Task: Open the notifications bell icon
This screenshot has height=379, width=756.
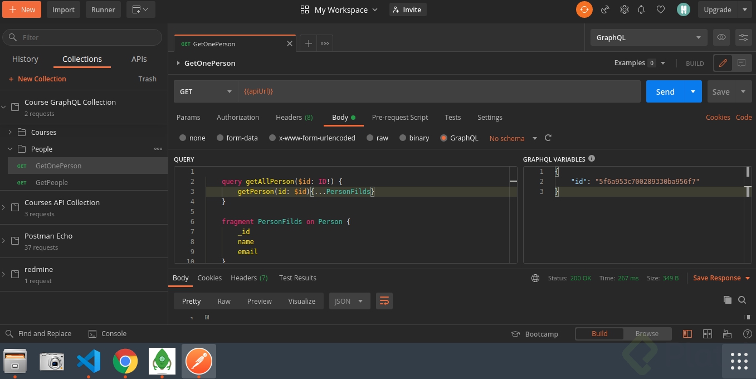Action: point(641,9)
